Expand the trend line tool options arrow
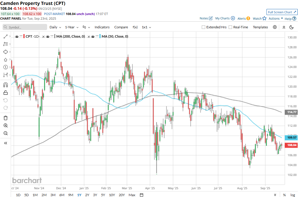 tap(10, 36)
